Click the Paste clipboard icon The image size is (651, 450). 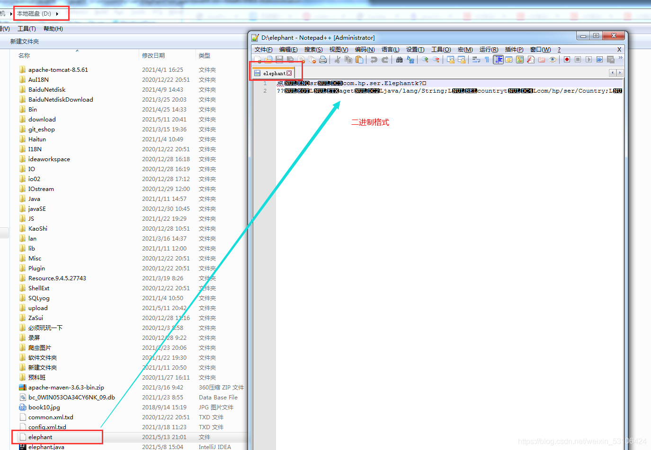pyautogui.click(x=360, y=60)
